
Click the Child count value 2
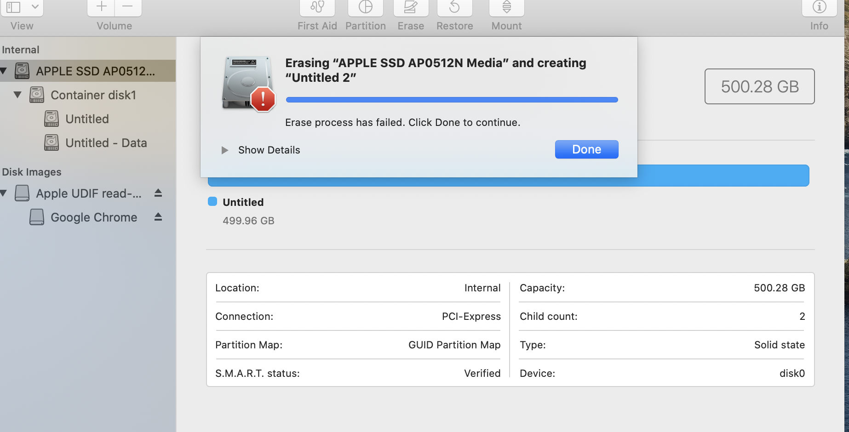tap(802, 316)
